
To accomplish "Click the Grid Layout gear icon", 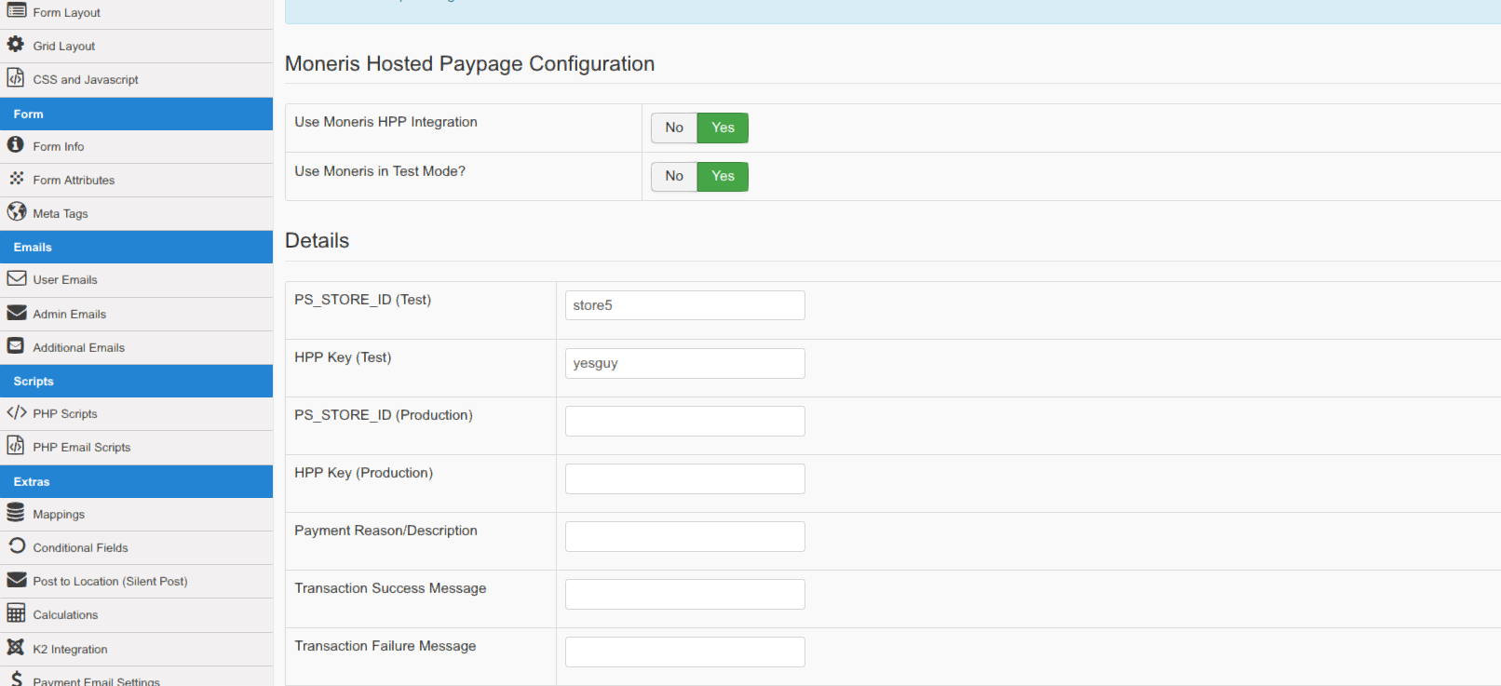I will click(16, 45).
